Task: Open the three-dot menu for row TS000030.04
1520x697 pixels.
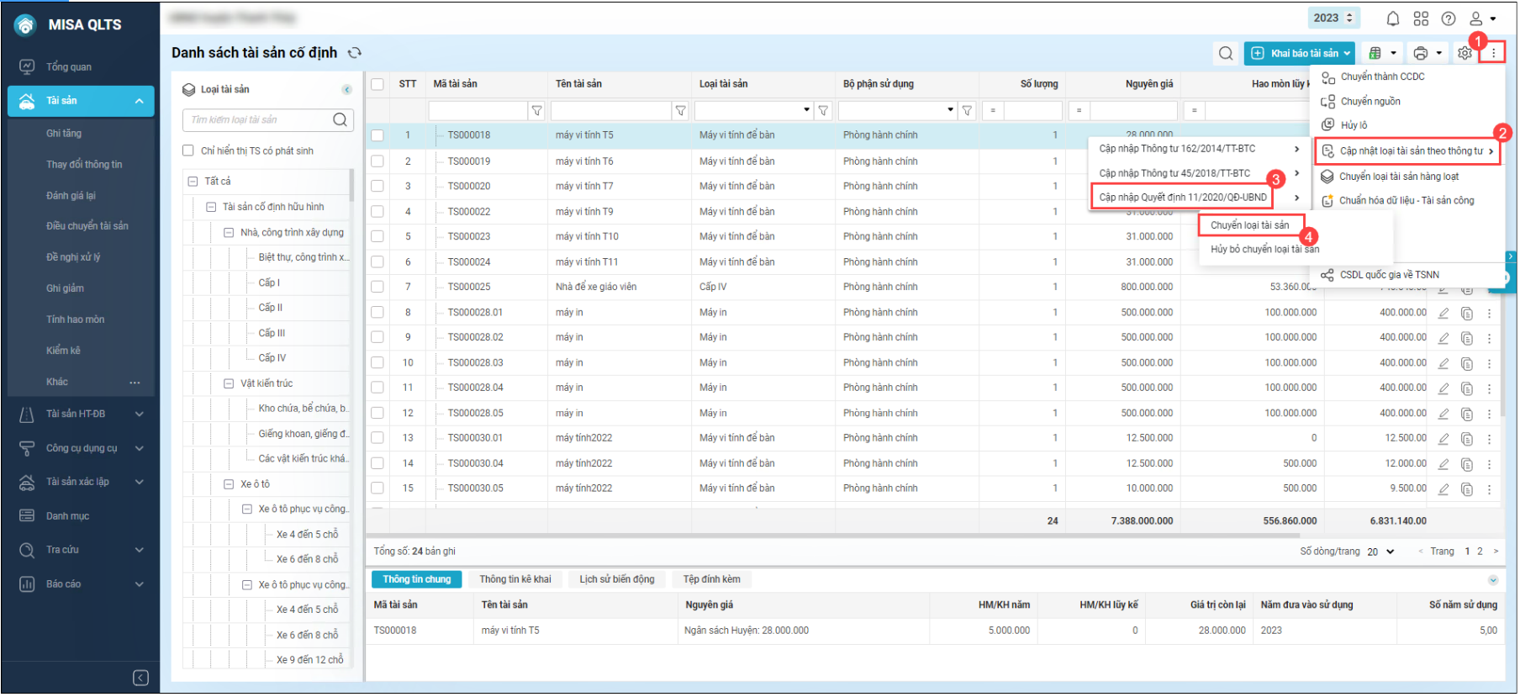Action: (x=1489, y=464)
